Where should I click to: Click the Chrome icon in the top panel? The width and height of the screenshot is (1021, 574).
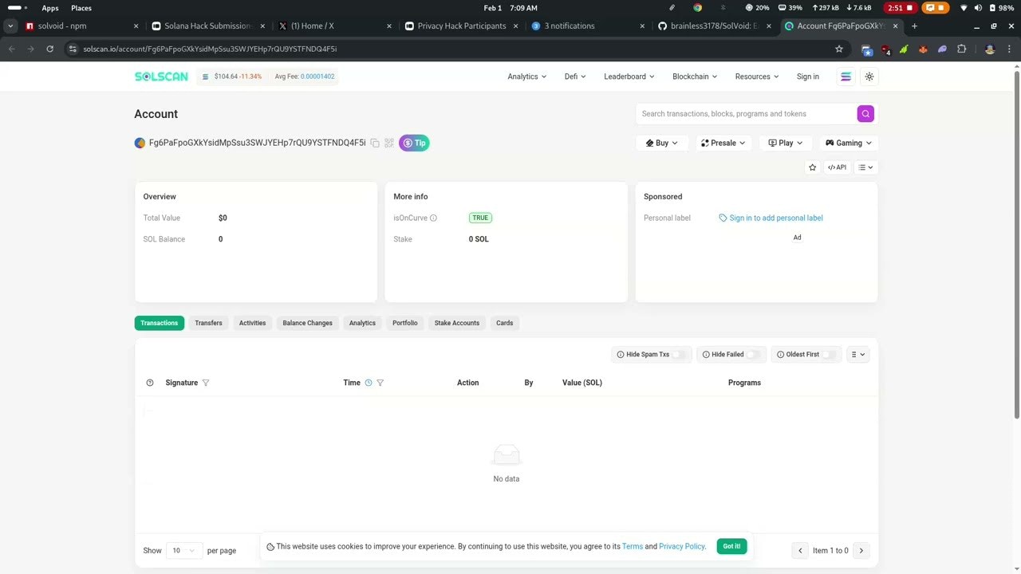point(698,7)
